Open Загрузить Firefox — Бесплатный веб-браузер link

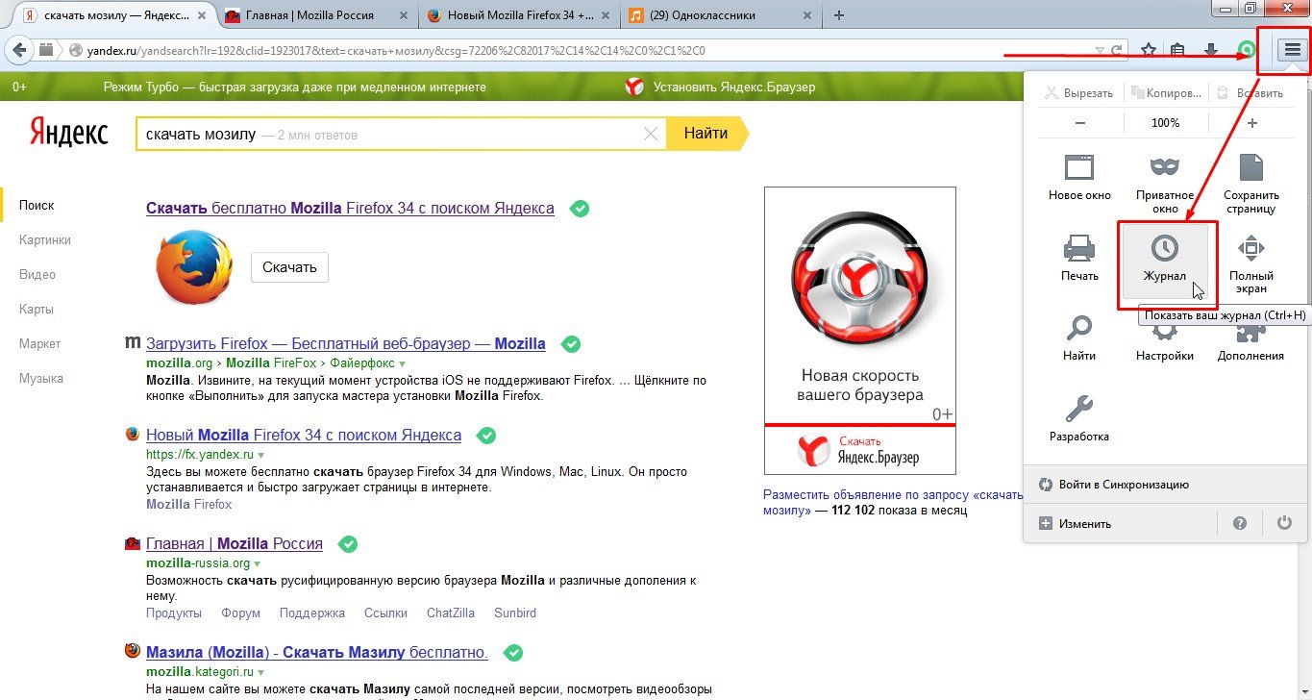pos(346,343)
